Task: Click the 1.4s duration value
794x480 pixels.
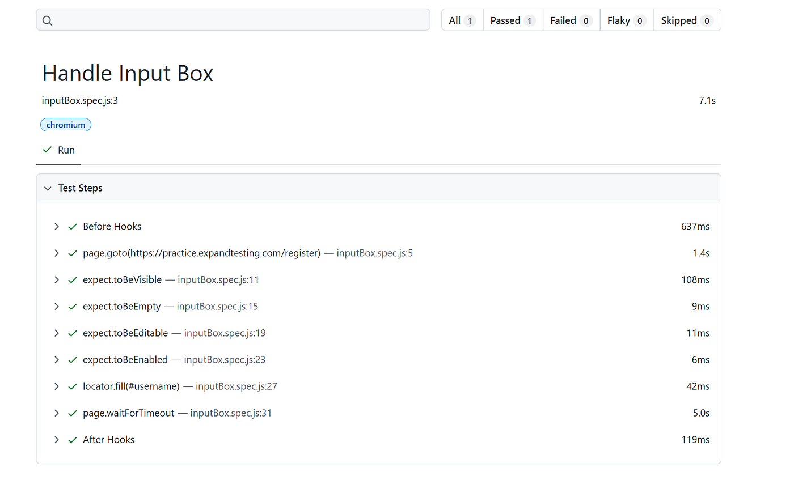Action: coord(701,253)
